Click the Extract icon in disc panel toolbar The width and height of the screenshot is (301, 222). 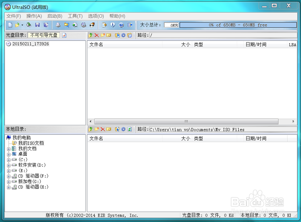117,35
